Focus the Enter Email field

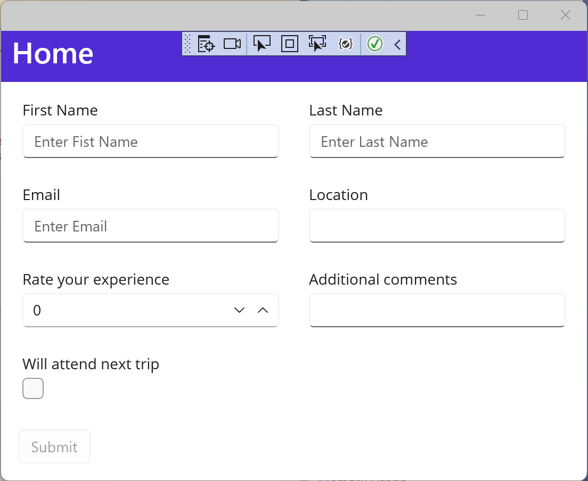tap(151, 226)
